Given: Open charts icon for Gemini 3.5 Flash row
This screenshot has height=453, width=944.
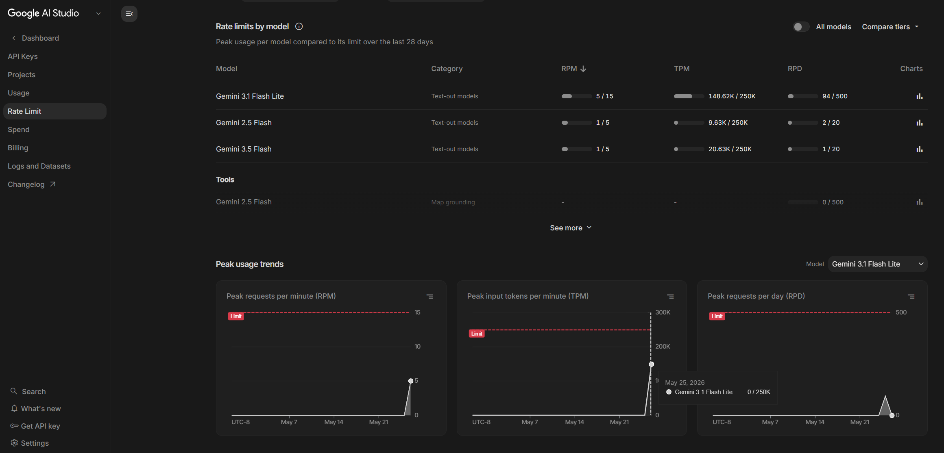Looking at the screenshot, I should click(x=919, y=149).
